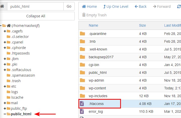Select .cl.selector in the folder tree
Viewport: 181px width, 118px height.
pyautogui.click(x=20, y=37)
